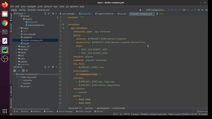
Task: Click run gutter icon on services line
Action: coord(63,24)
